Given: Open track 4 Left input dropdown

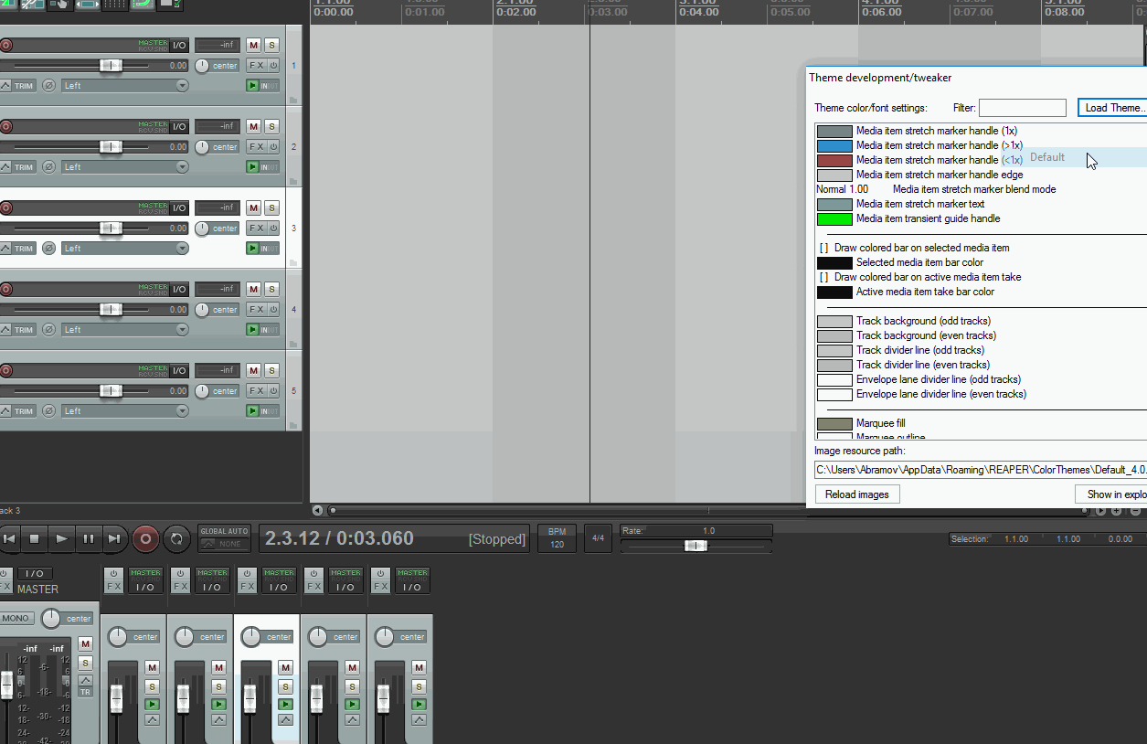Looking at the screenshot, I should 125,330.
